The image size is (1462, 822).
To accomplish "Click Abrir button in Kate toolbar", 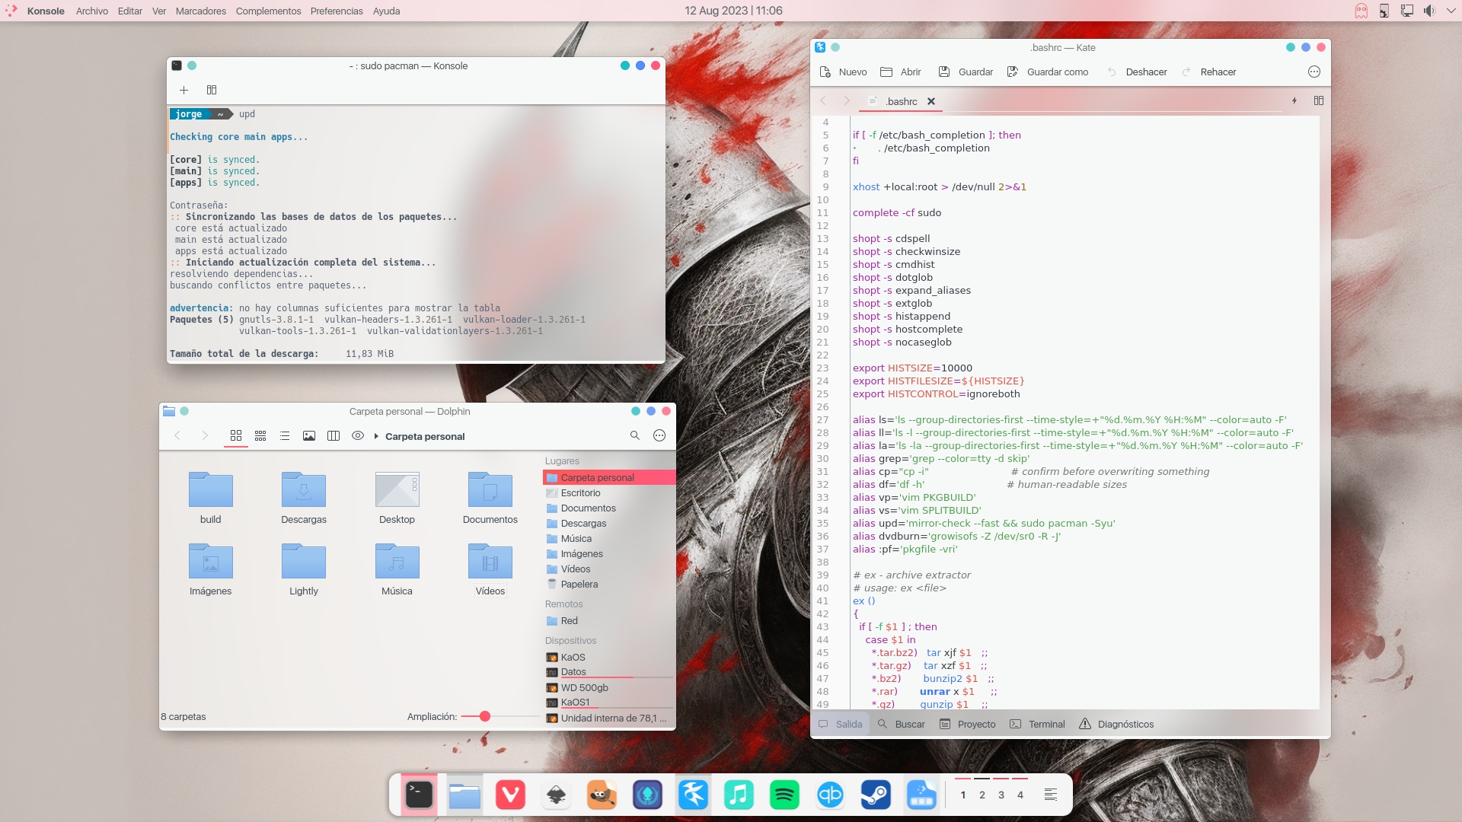I will click(x=901, y=72).
